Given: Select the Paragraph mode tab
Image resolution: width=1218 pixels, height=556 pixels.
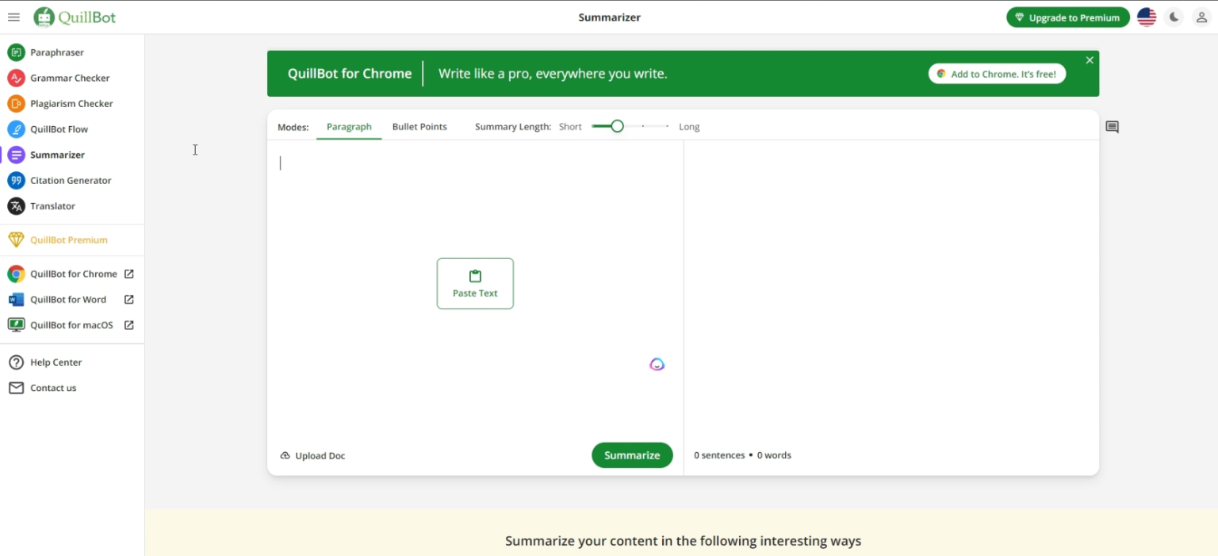Looking at the screenshot, I should (349, 127).
